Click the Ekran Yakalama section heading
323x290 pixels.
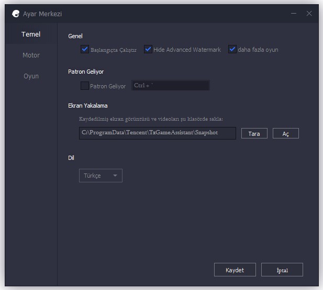[88, 106]
